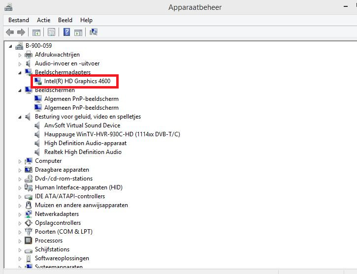Select the B-900-059 computer name

tap(39, 46)
